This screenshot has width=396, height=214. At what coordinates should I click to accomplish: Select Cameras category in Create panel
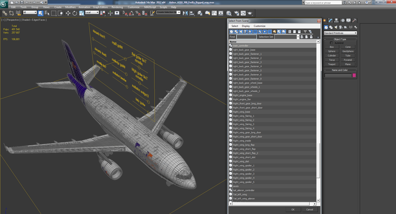point(341,27)
